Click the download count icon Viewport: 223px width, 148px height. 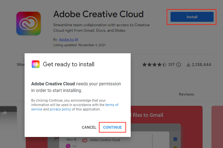(188, 65)
